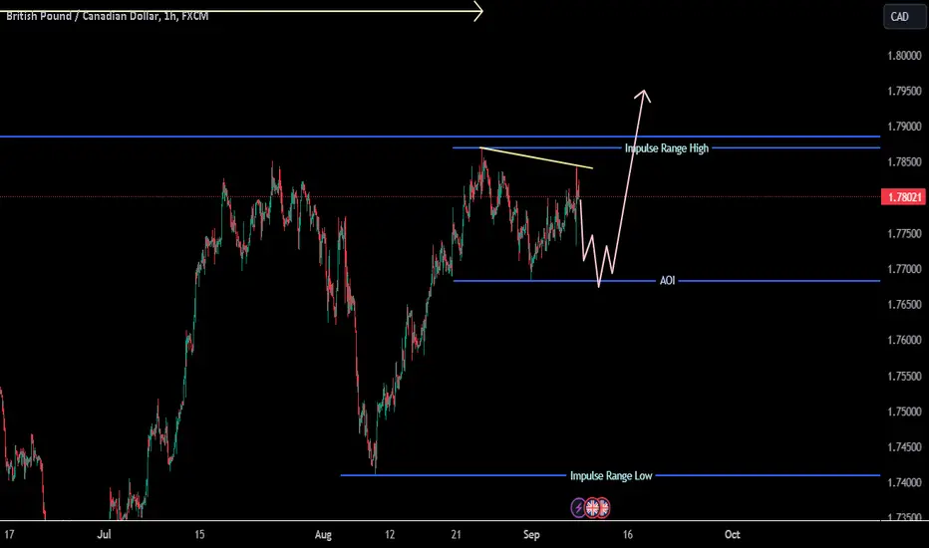929x548 pixels.
Task: Select the Impulse Range High label
Action: 667,148
